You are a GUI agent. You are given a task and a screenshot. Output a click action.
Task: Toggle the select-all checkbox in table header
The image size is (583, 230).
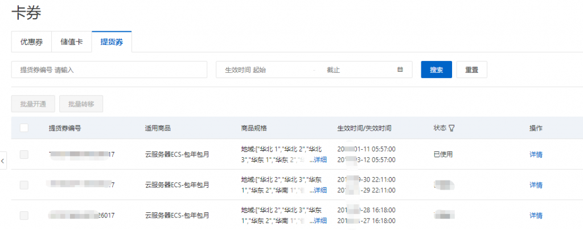(x=24, y=128)
